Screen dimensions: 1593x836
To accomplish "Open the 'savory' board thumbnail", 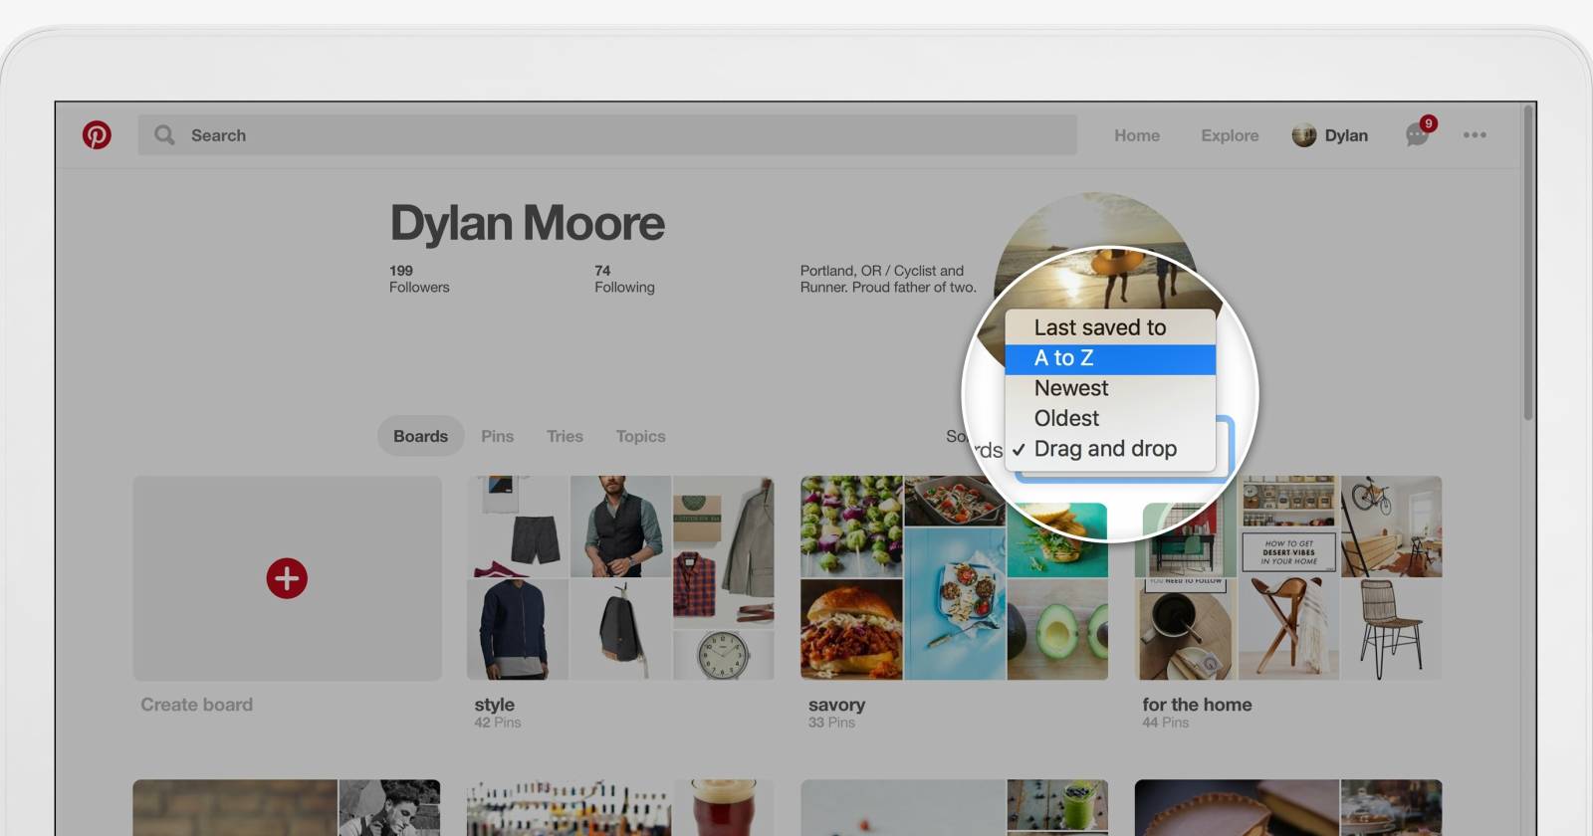I will (x=954, y=578).
